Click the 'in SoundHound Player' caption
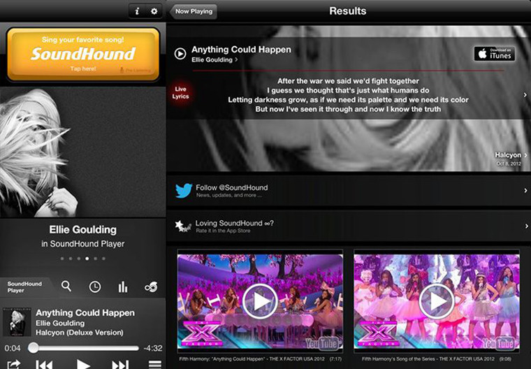531x369 pixels. click(83, 244)
